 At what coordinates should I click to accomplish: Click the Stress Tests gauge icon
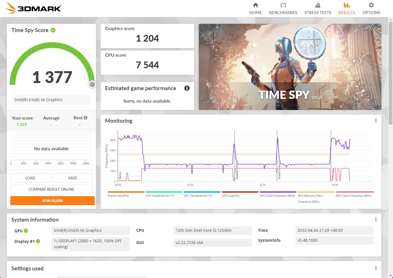(x=317, y=5)
